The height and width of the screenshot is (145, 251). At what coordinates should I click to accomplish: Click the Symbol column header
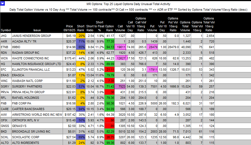point(6,30)
